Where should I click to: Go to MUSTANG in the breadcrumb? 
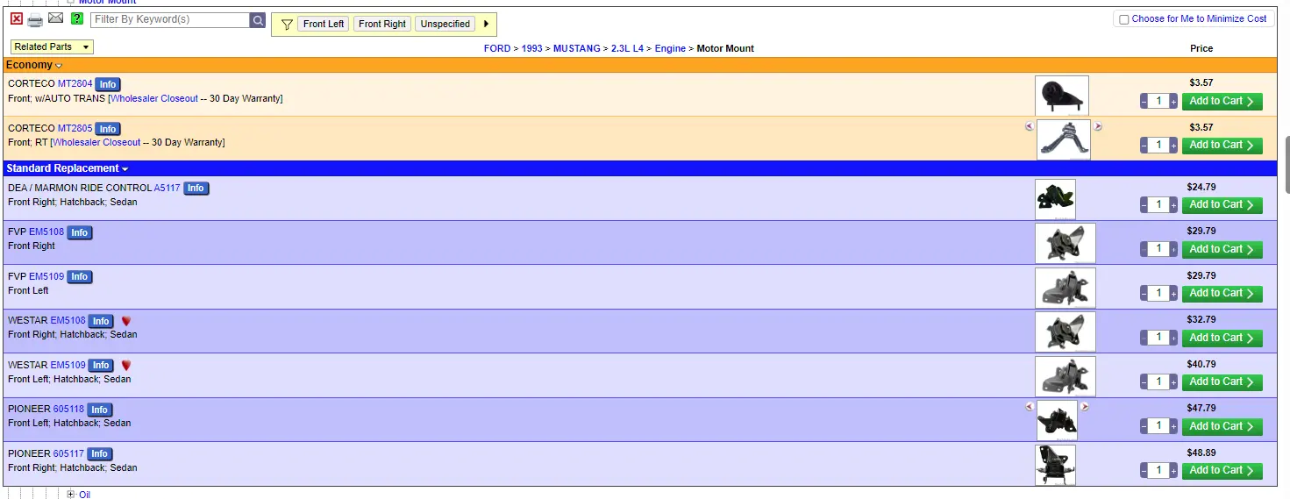pyautogui.click(x=576, y=48)
